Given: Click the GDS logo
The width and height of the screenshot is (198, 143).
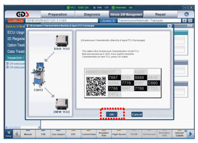Looking at the screenshot, I should pyautogui.click(x=23, y=14).
